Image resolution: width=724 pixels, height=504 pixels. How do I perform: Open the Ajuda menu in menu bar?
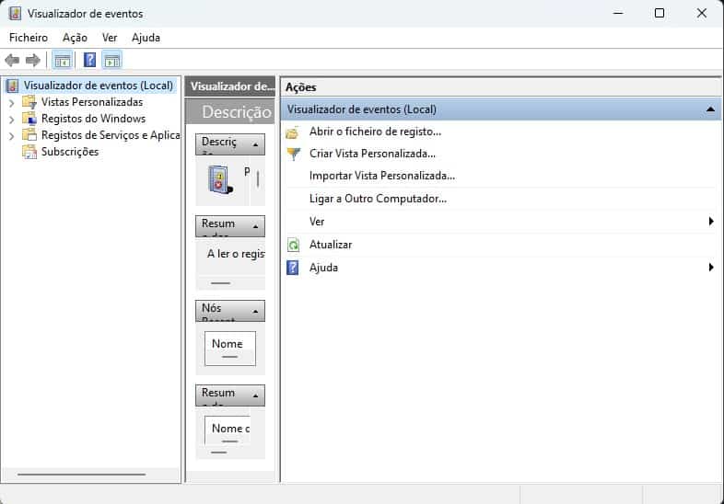146,38
